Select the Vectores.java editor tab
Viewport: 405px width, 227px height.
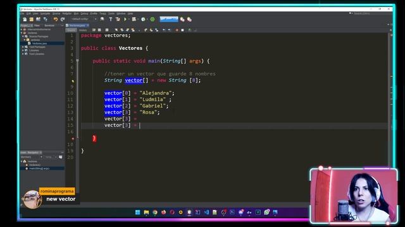pyautogui.click(x=77, y=25)
